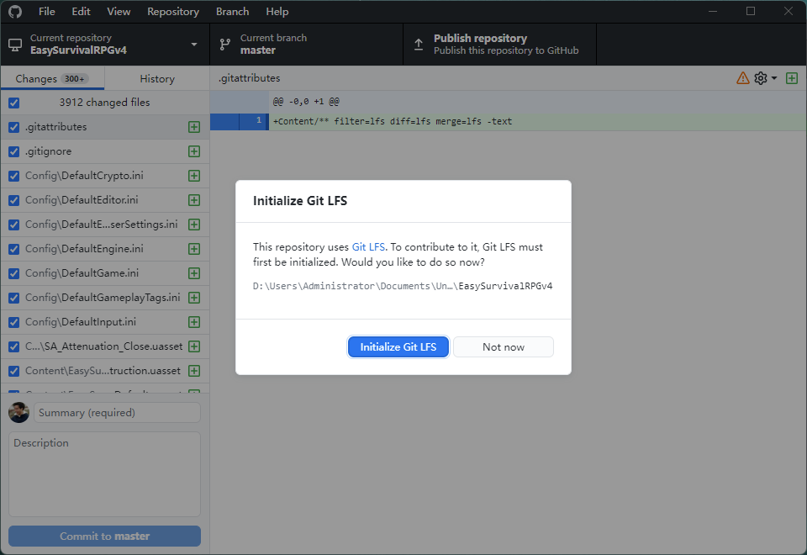The height and width of the screenshot is (555, 807).
Task: Uncheck Config\DefaultGame.ini checkbox
Action: (x=14, y=273)
